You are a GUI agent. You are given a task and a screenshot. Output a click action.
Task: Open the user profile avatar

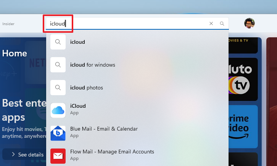coord(250,23)
